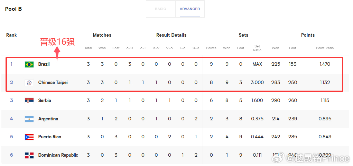Screen dimensions: 353x166
Task: Open the Argentina team name link
Action: (x=48, y=119)
